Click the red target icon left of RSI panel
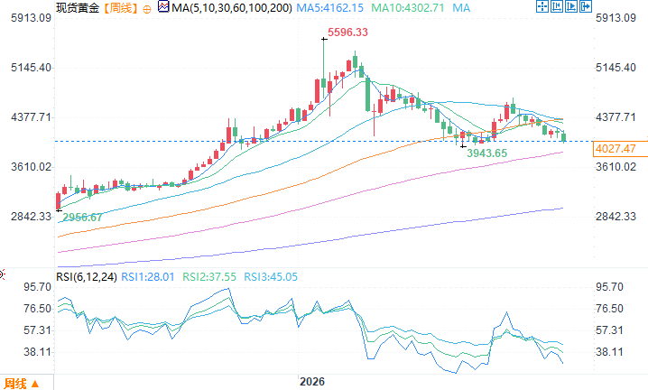The width and height of the screenshot is (648, 390). (2, 274)
